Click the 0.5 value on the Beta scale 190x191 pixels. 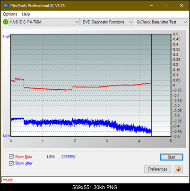coord(176,34)
